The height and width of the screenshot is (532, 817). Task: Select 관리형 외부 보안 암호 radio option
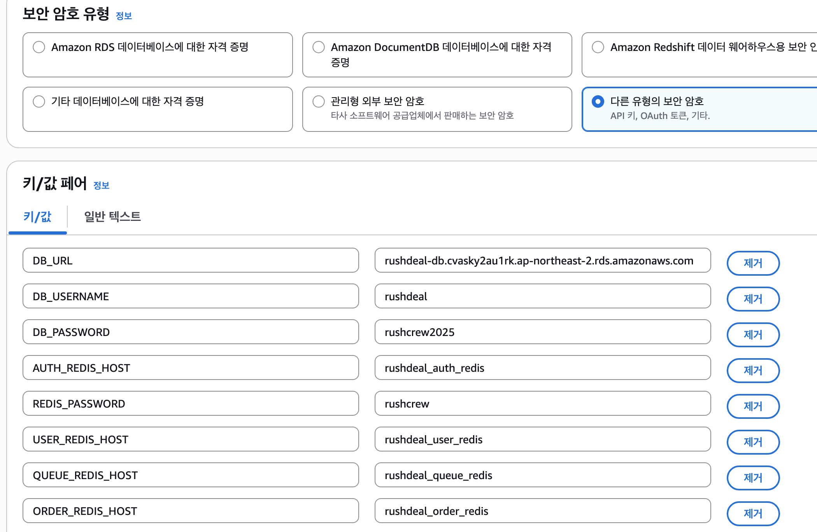[318, 101]
